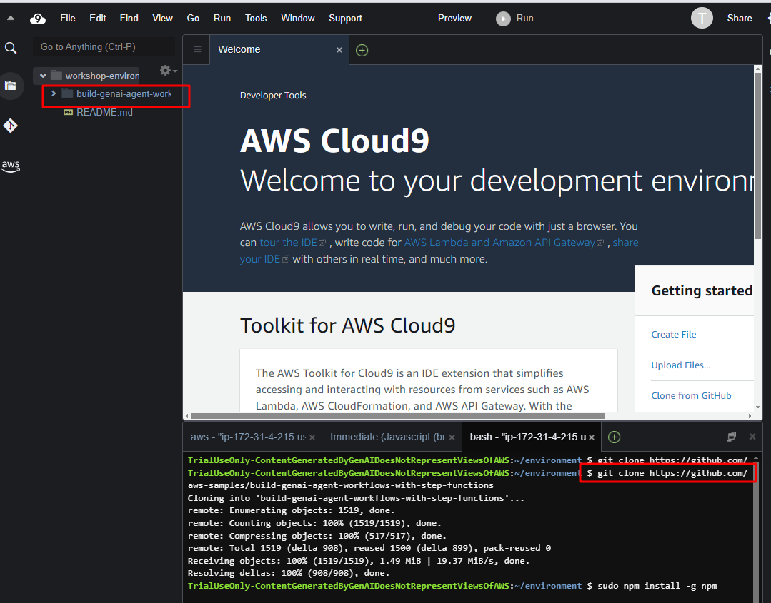Collapse the workshop-environ root folder
Screen dimensions: 771x603
click(x=43, y=76)
